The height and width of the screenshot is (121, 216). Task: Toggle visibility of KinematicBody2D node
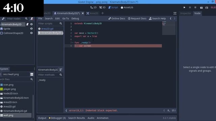pyautogui.click(x=31, y=24)
